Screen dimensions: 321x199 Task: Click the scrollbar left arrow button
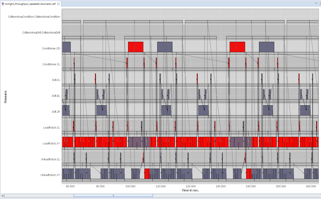(3, 195)
